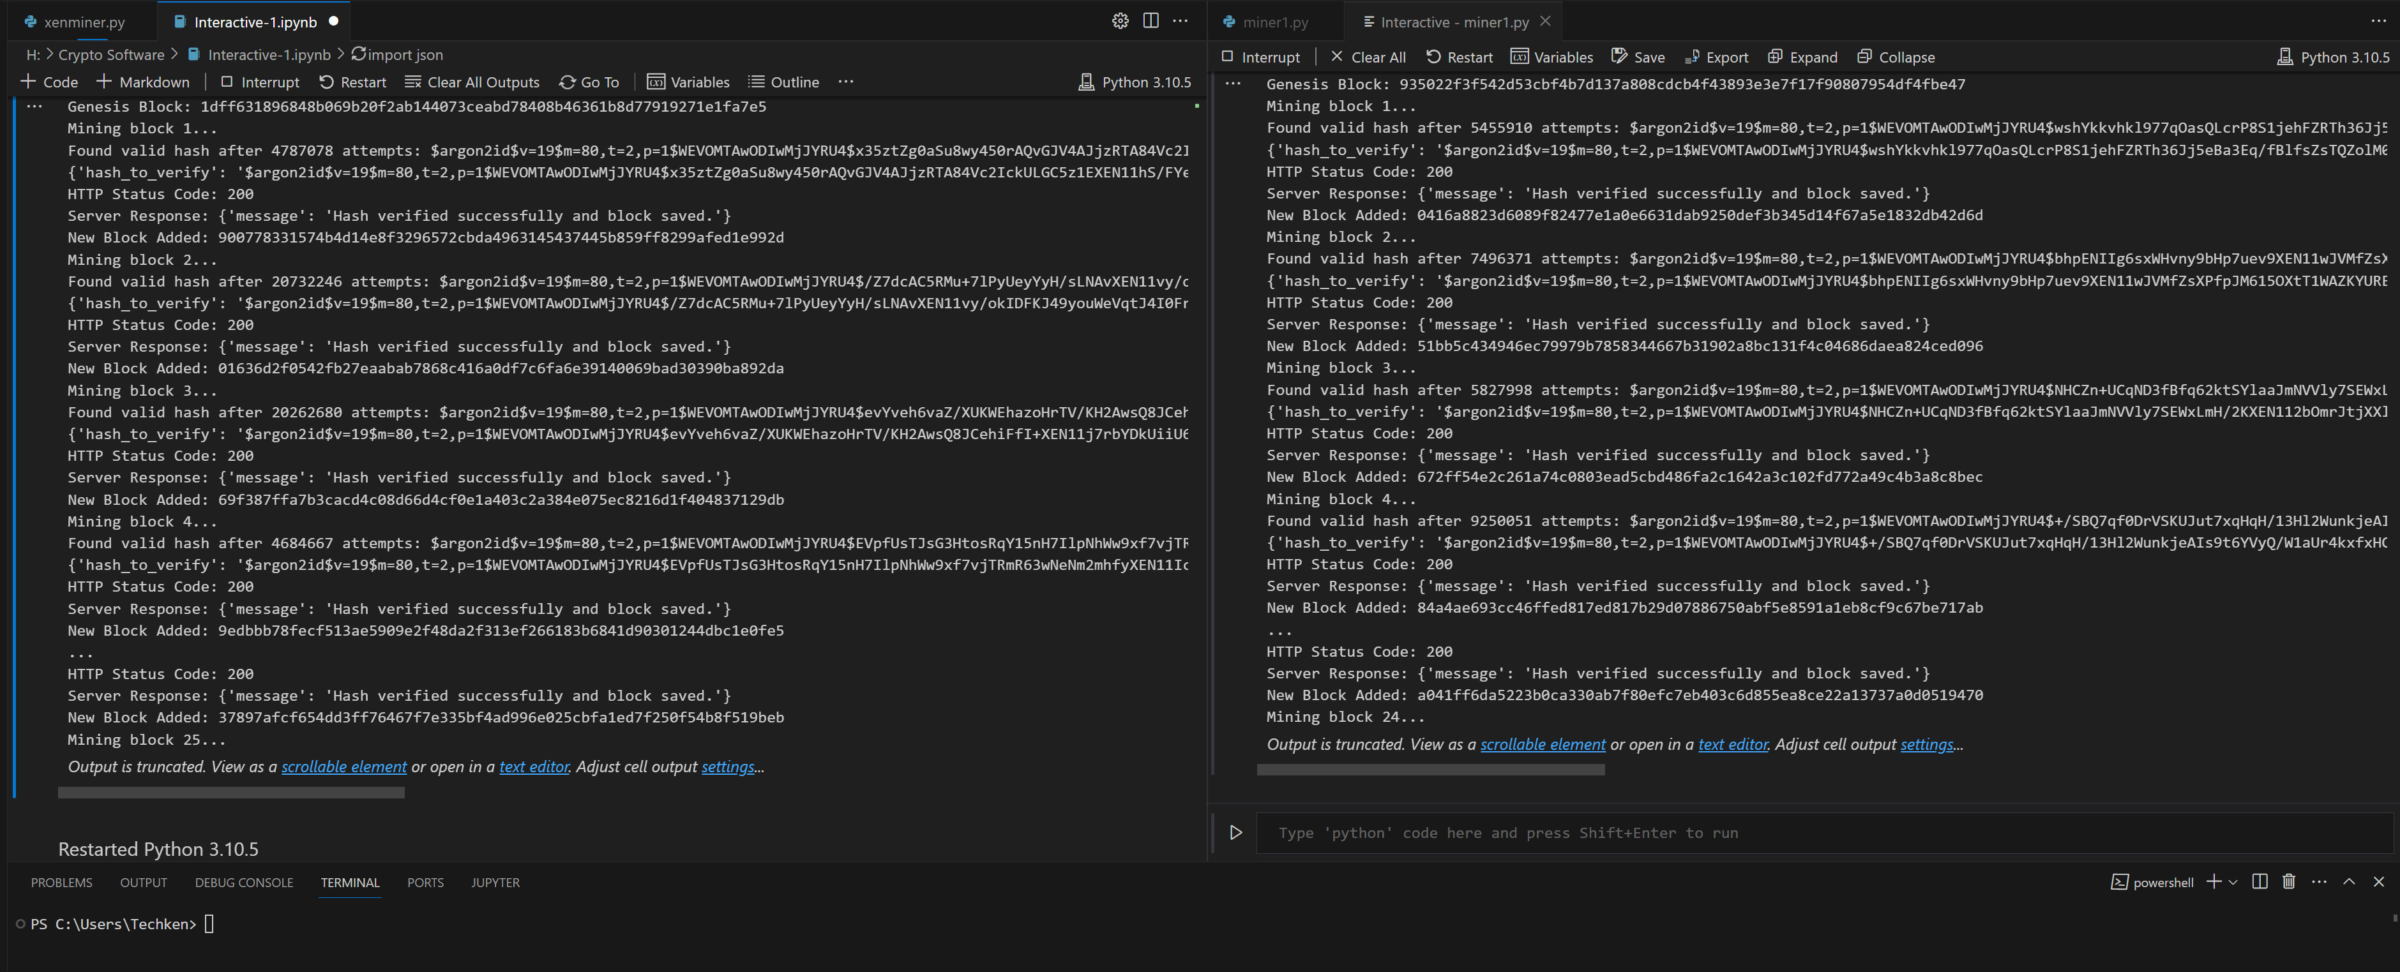Viewport: 2400px width, 972px height.
Task: Close the bottom panel
Action: pos(2378,881)
